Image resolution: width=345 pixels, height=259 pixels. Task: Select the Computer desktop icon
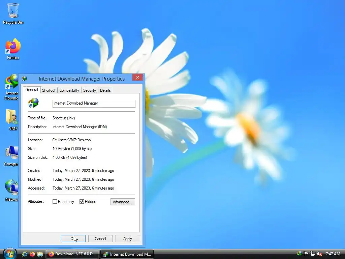11,156
